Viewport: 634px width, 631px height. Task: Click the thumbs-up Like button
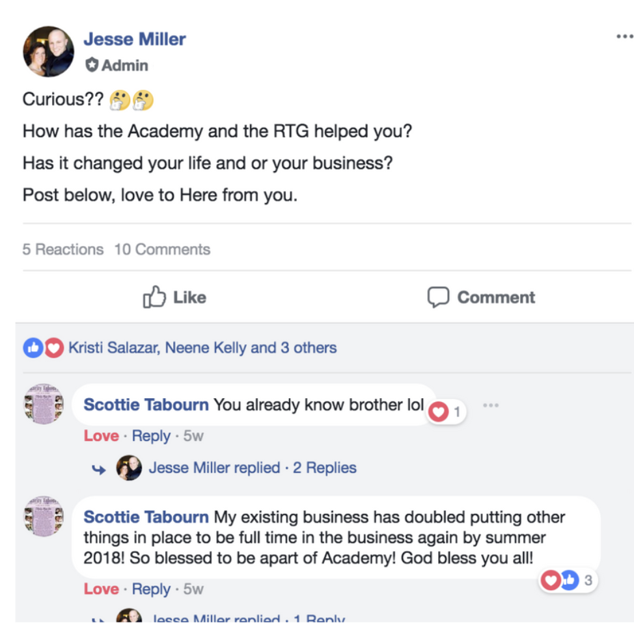[174, 298]
